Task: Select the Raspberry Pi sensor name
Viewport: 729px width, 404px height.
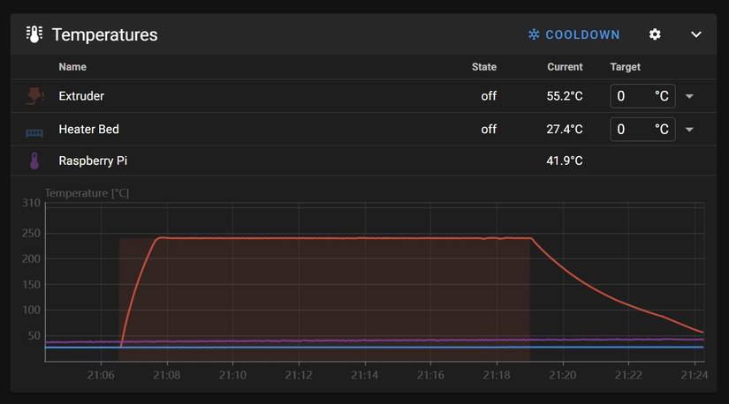Action: point(93,161)
